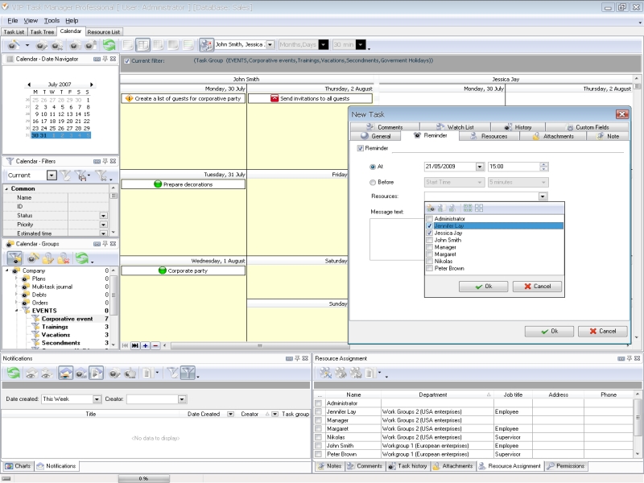Click the progress bar showing 0 %
Screen dimensions: 644x483
pyautogui.click(x=143, y=478)
